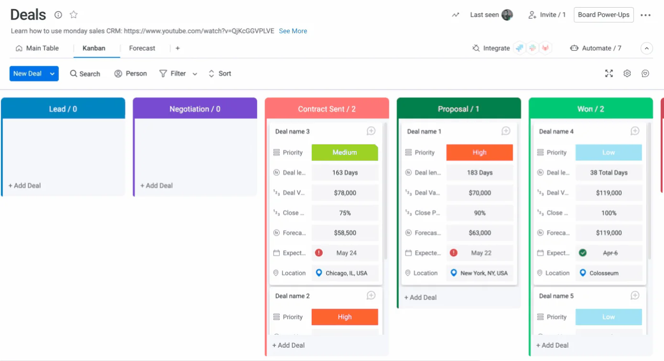Click the Negotiation / 0 column header
The width and height of the screenshot is (664, 361).
195,109
